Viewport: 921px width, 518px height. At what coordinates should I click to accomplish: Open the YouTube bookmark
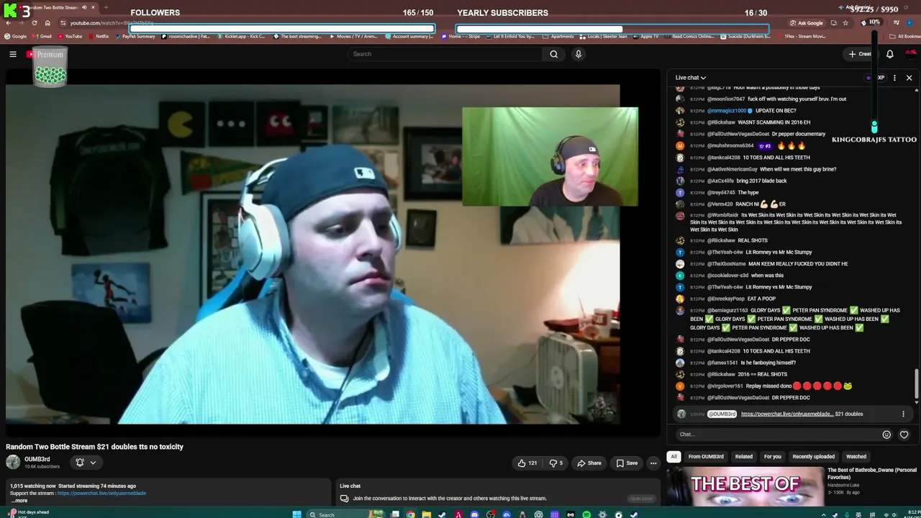pyautogui.click(x=70, y=36)
